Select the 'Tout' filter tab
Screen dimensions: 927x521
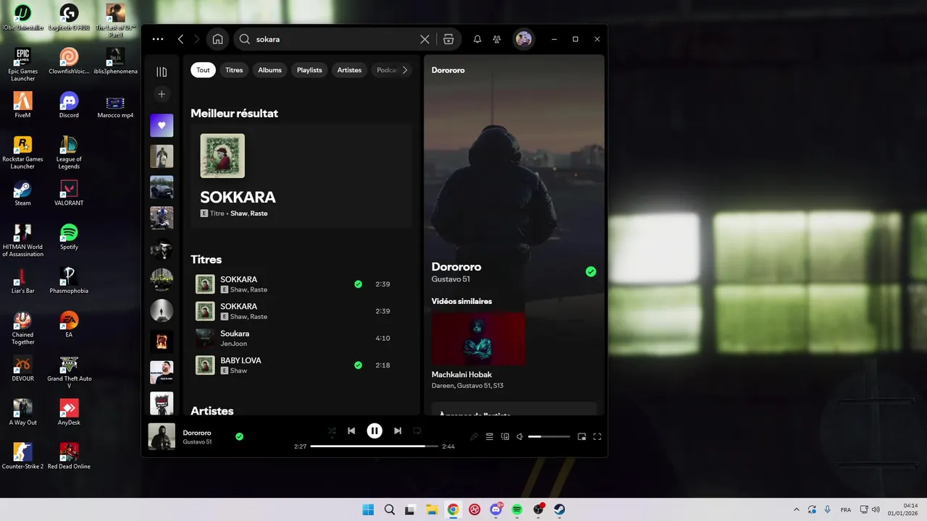203,70
